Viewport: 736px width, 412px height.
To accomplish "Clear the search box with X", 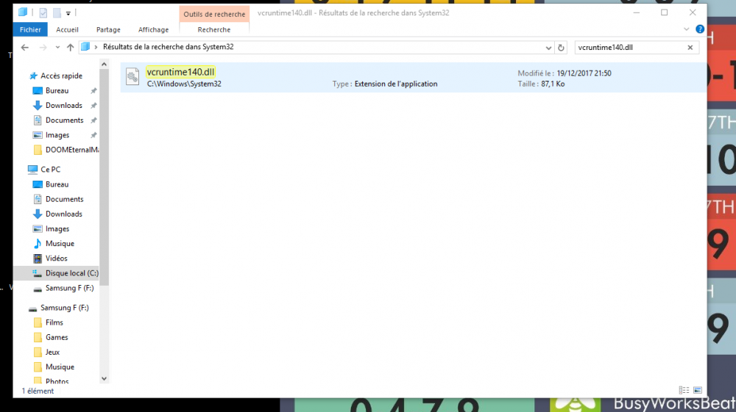I will tap(690, 47).
